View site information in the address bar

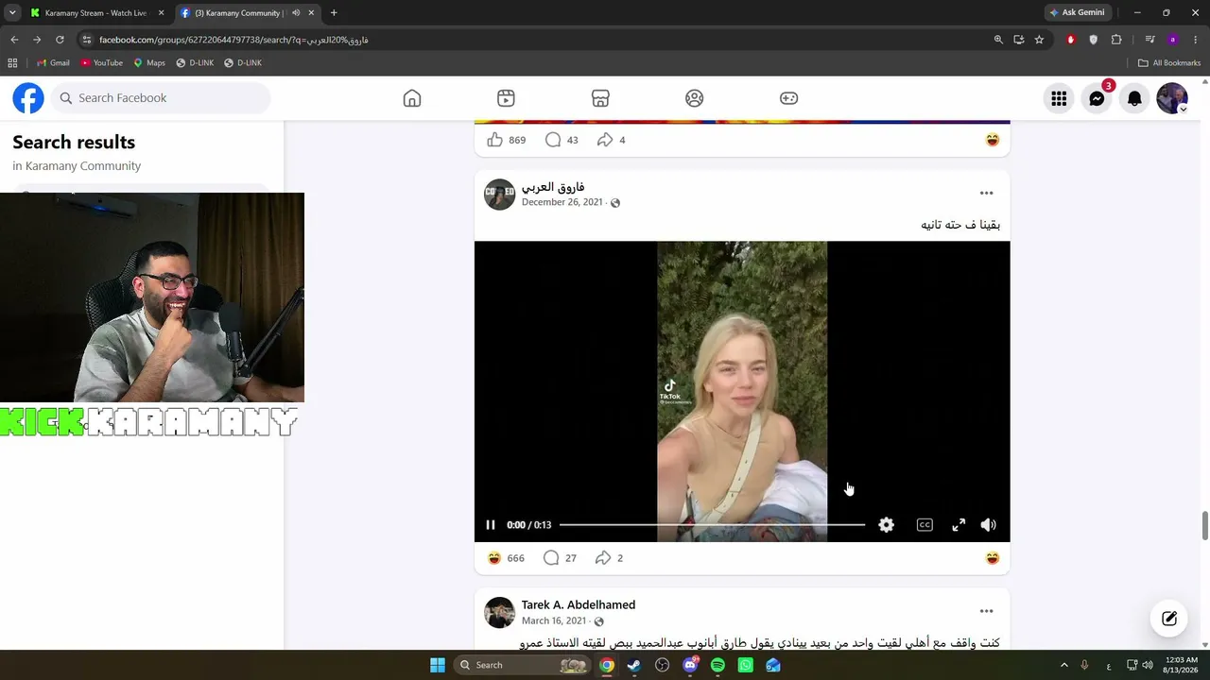pyautogui.click(x=86, y=40)
